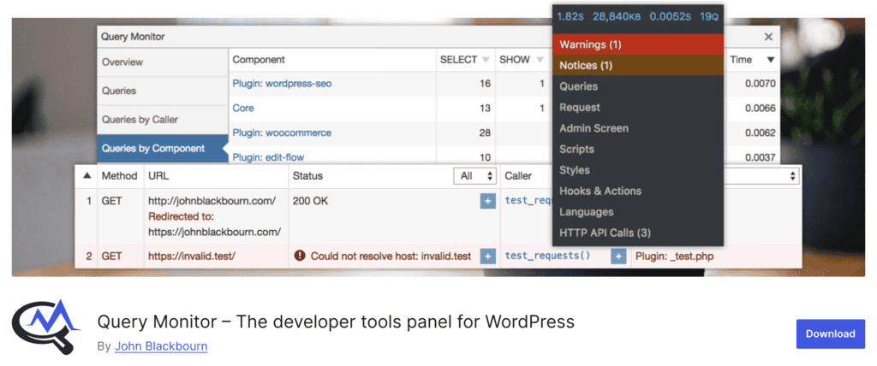Click the sort arrow in the first column header

(x=87, y=175)
